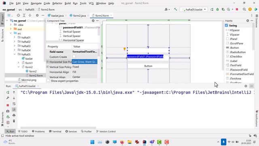Screen dimensions: 259x146
Task: Collapse all in Project panel
Action: (30, 15)
